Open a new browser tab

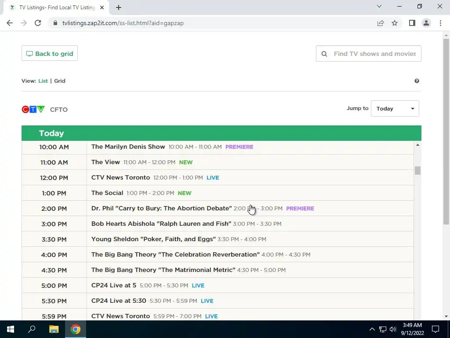[119, 7]
